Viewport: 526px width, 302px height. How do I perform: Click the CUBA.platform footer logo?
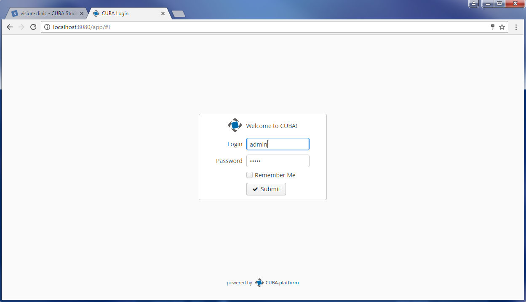(x=259, y=283)
